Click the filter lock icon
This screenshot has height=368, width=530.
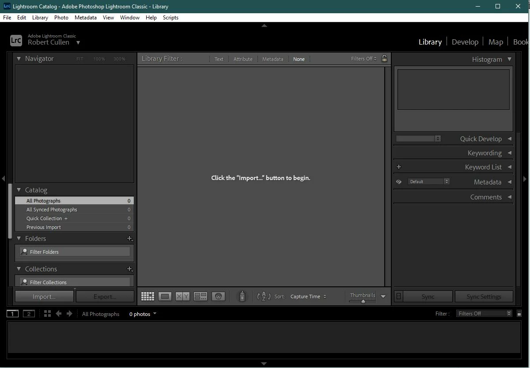(x=384, y=58)
